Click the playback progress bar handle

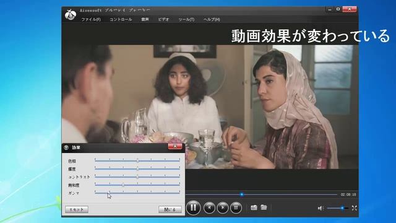pyautogui.click(x=242, y=195)
